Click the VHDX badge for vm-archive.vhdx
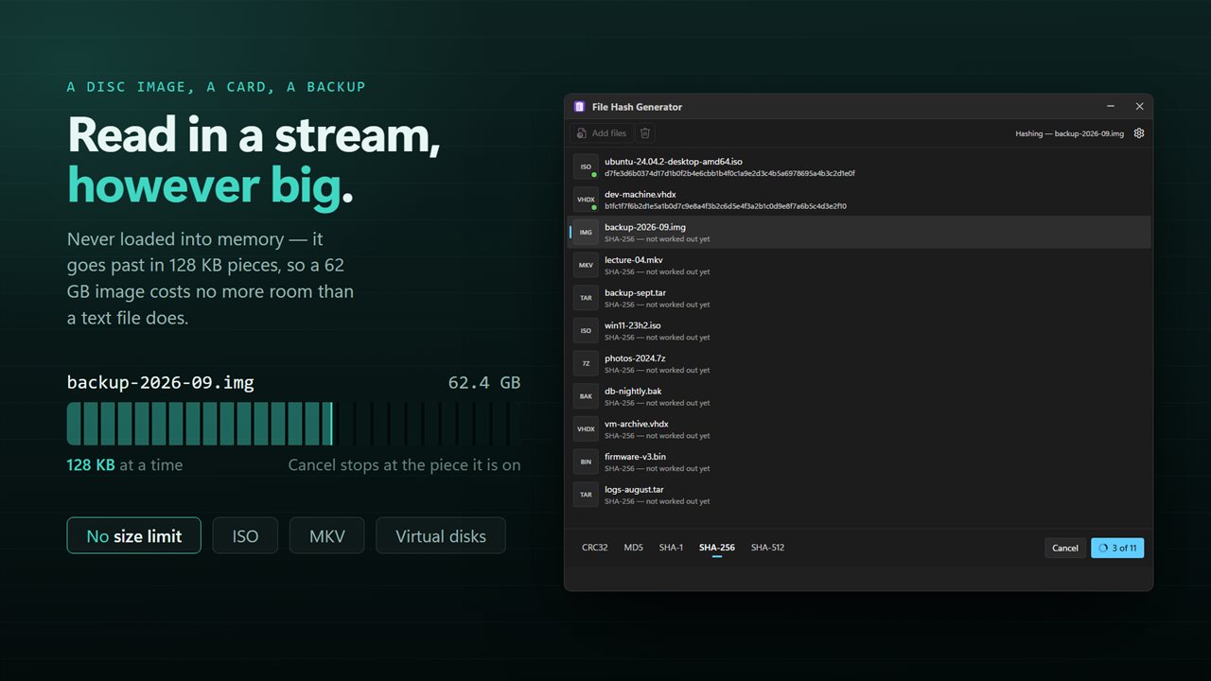This screenshot has width=1211, height=681. point(586,428)
